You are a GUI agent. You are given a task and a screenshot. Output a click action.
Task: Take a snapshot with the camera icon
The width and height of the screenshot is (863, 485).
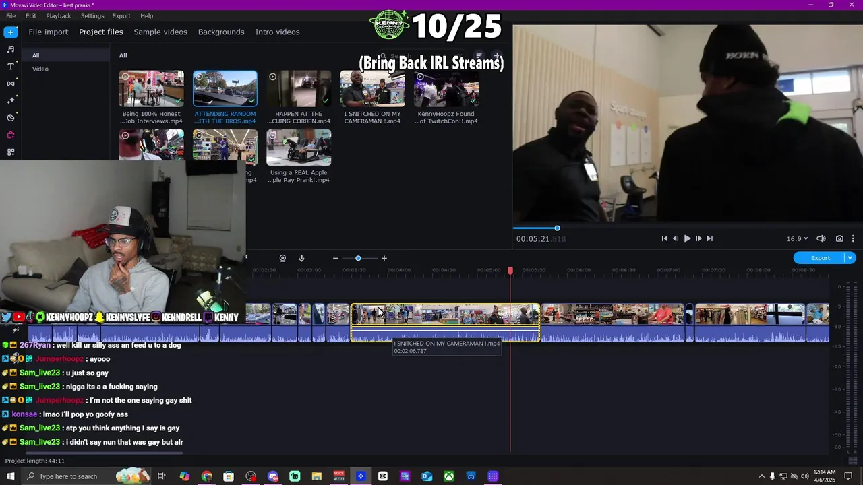(x=839, y=238)
